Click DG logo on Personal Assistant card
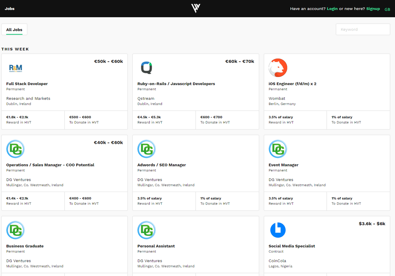Screen dimensions: 395x276 [x=147, y=230]
